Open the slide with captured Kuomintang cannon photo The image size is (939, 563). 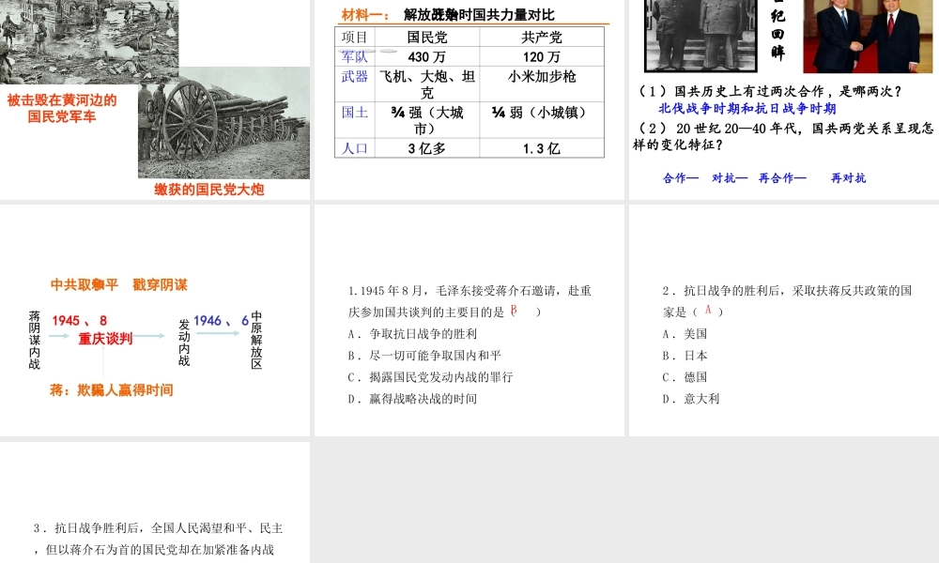tap(155, 99)
